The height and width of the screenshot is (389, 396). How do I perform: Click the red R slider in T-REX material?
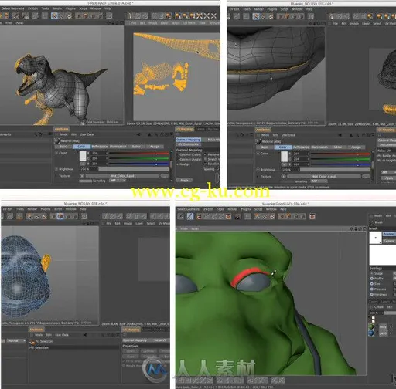coord(139,154)
